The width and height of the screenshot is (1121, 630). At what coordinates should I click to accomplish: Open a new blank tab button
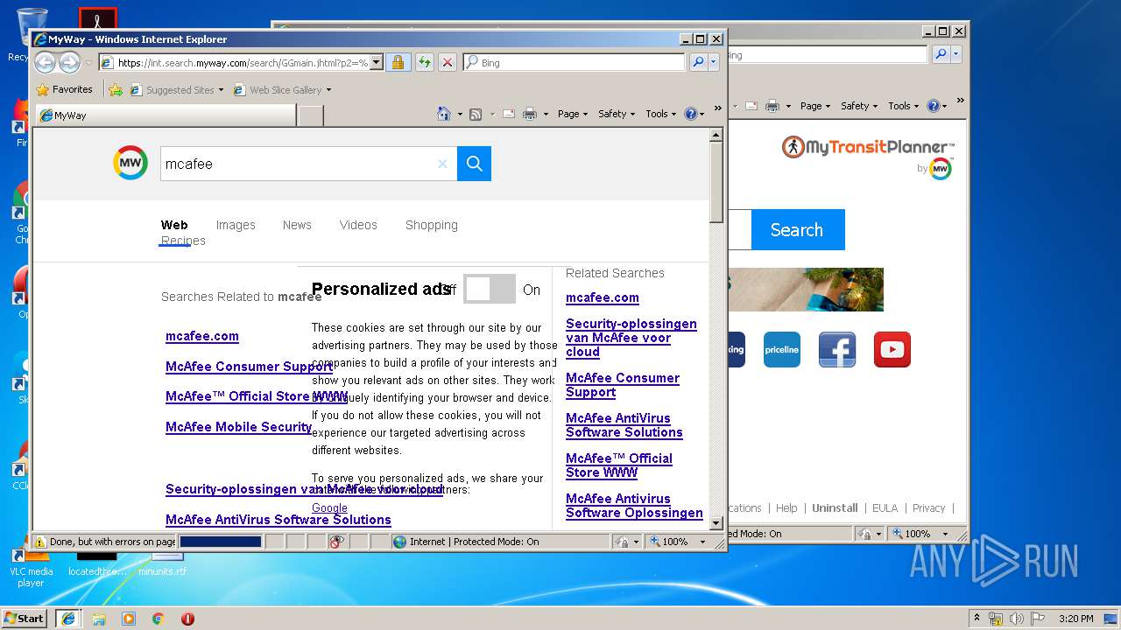click(x=311, y=115)
